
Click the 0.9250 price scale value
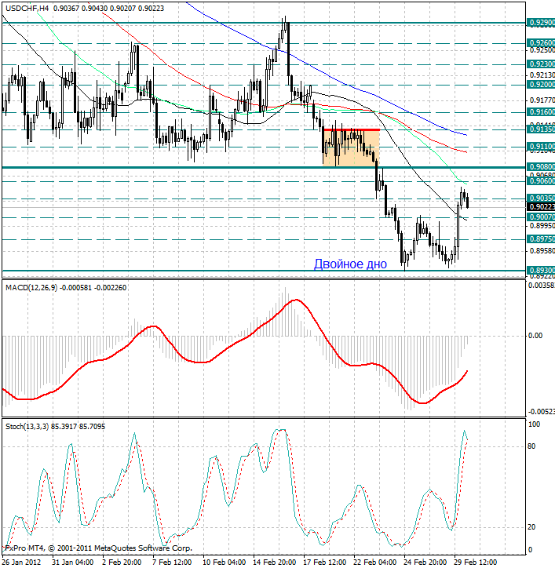click(x=542, y=50)
